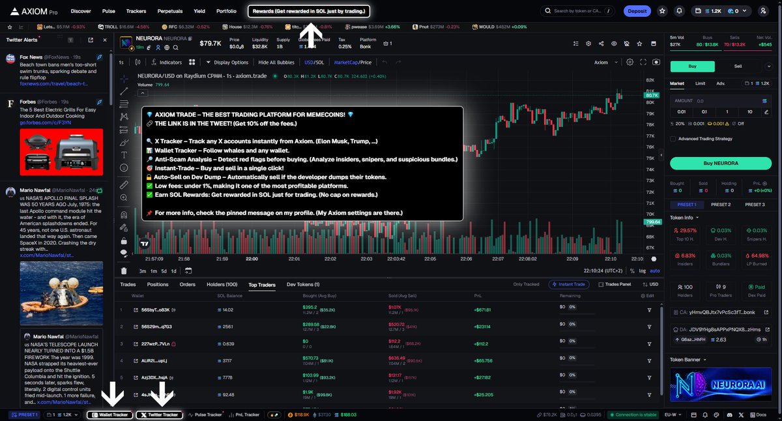This screenshot has width=782, height=421.
Task: Click the delete drawings trash icon
Action: [x=124, y=270]
